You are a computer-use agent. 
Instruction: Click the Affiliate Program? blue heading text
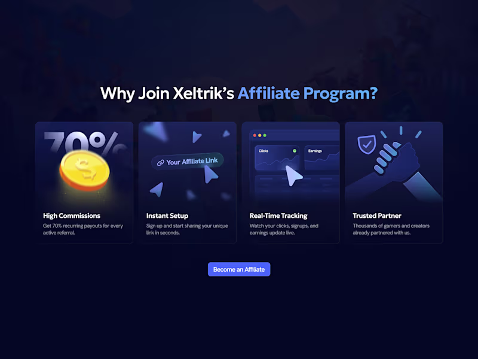[x=308, y=93]
